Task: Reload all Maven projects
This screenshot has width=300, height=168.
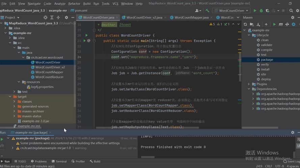Action: click(245, 25)
